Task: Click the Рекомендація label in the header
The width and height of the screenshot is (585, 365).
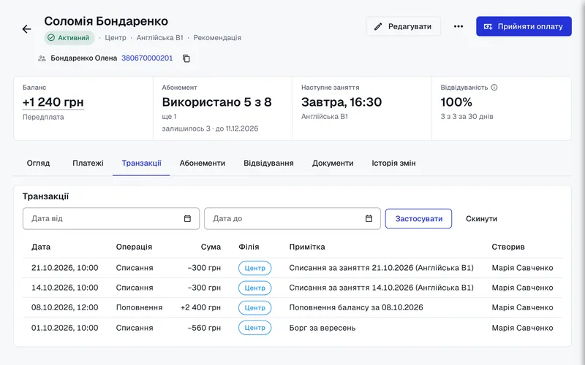Action: (x=217, y=38)
